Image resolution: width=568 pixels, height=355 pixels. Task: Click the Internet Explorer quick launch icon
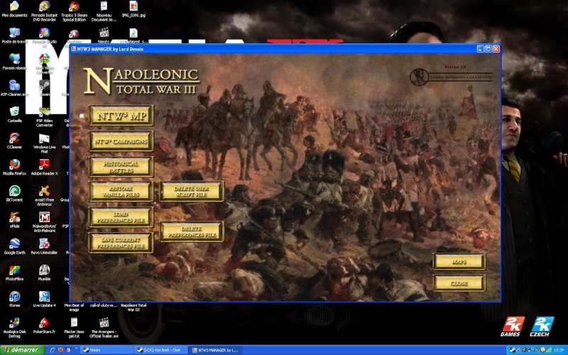[53, 350]
